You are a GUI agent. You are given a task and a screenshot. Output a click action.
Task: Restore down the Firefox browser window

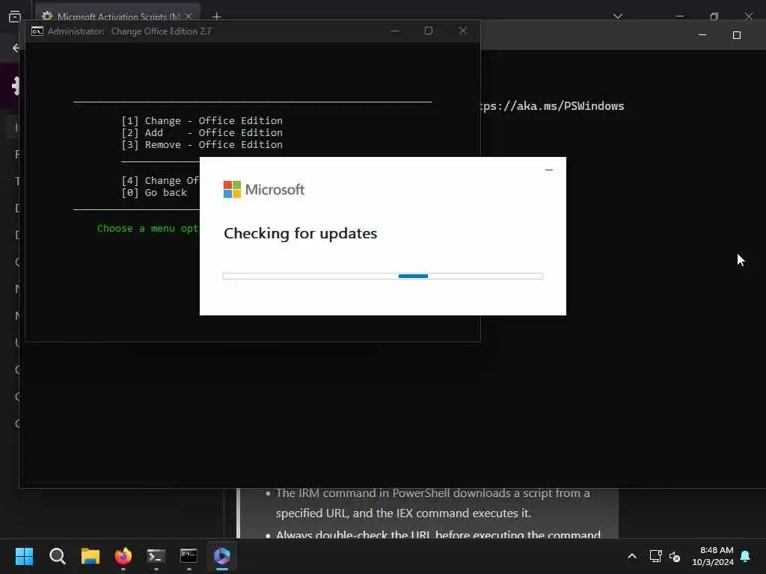click(x=714, y=16)
